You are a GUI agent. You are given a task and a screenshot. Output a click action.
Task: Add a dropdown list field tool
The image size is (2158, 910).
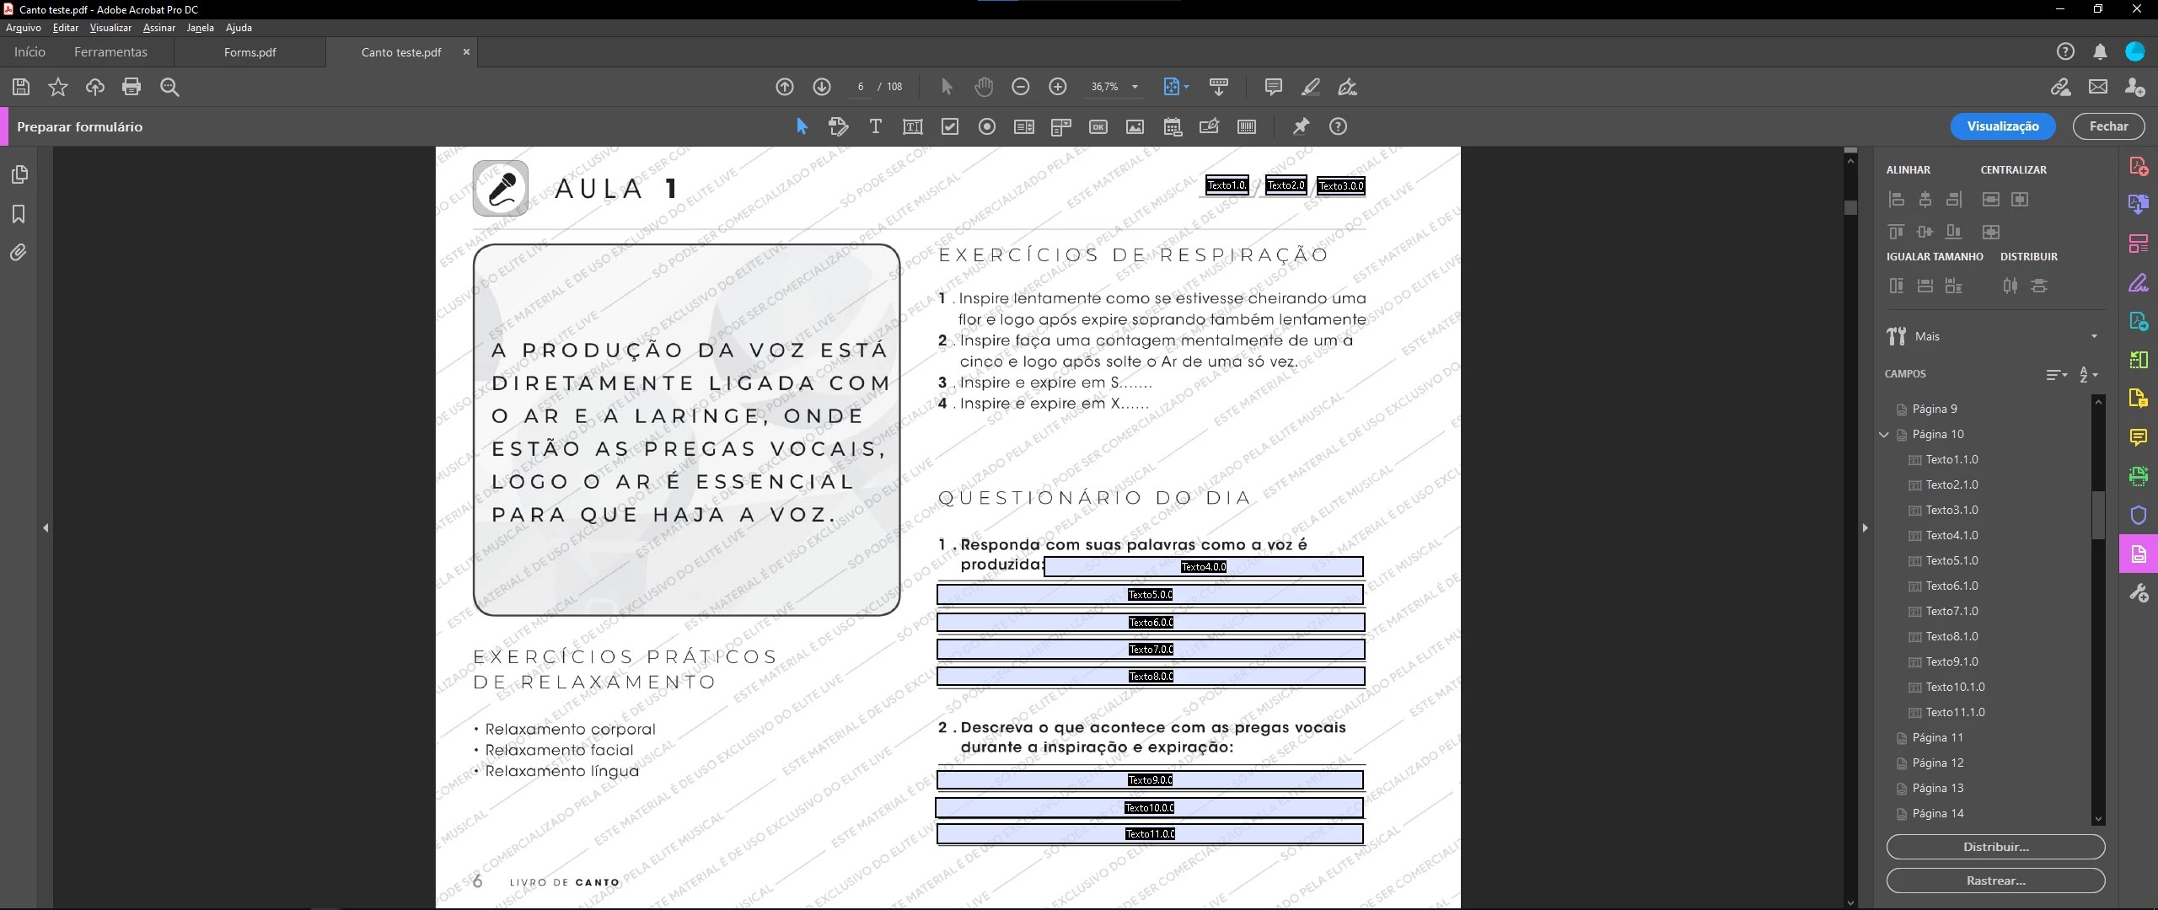(x=1061, y=126)
